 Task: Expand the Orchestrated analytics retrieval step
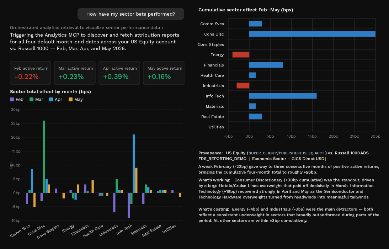pyautogui.click(x=86, y=27)
